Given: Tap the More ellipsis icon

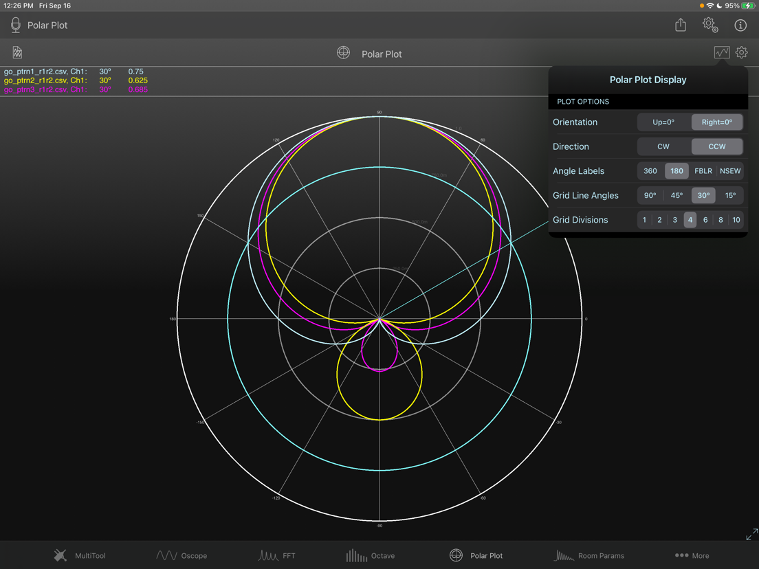Looking at the screenshot, I should (x=681, y=555).
